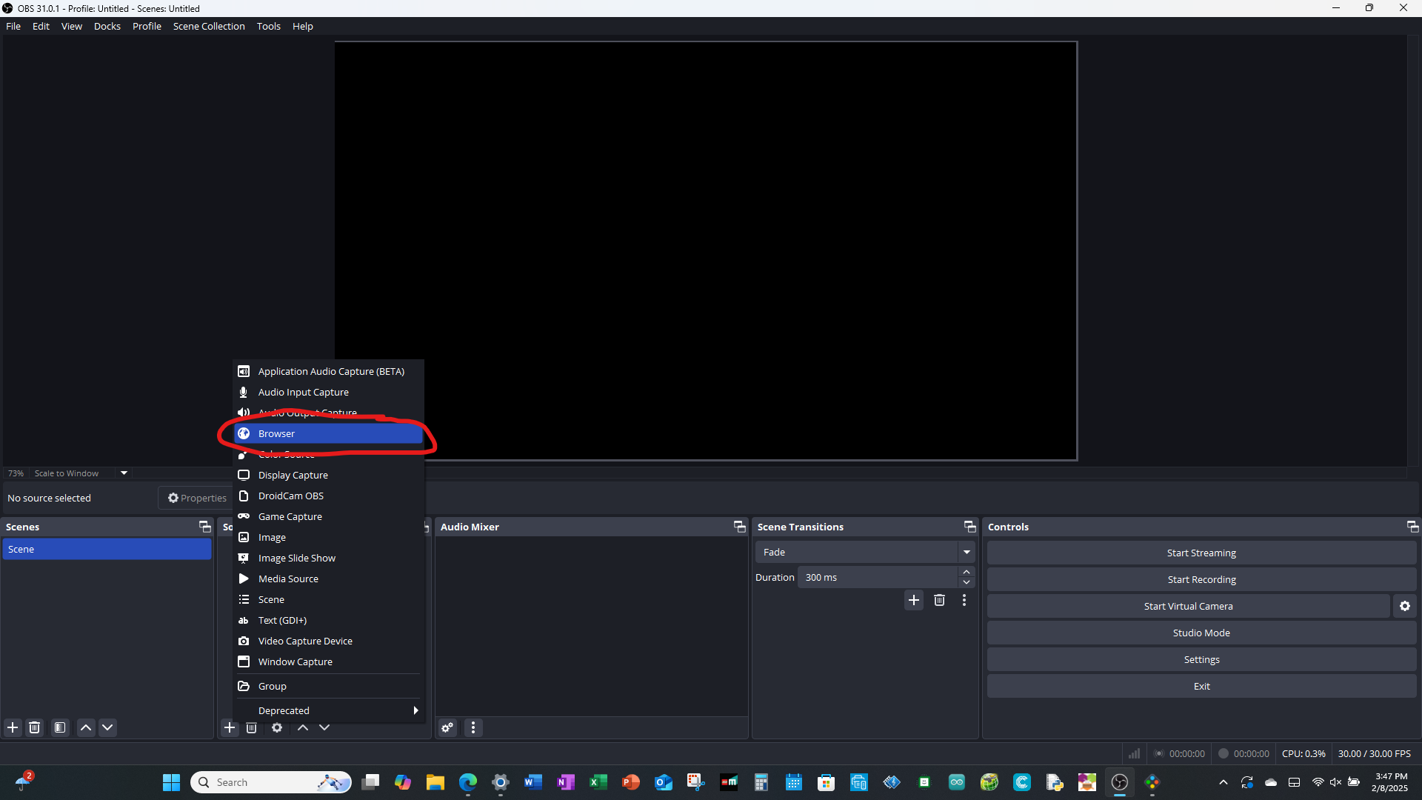
Task: Remove a source with the Sources trash icon
Action: point(251,727)
